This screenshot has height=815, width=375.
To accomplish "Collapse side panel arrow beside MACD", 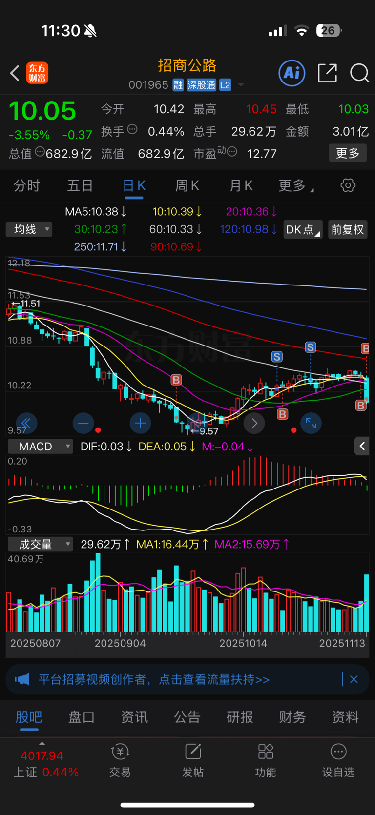I will tap(362, 446).
